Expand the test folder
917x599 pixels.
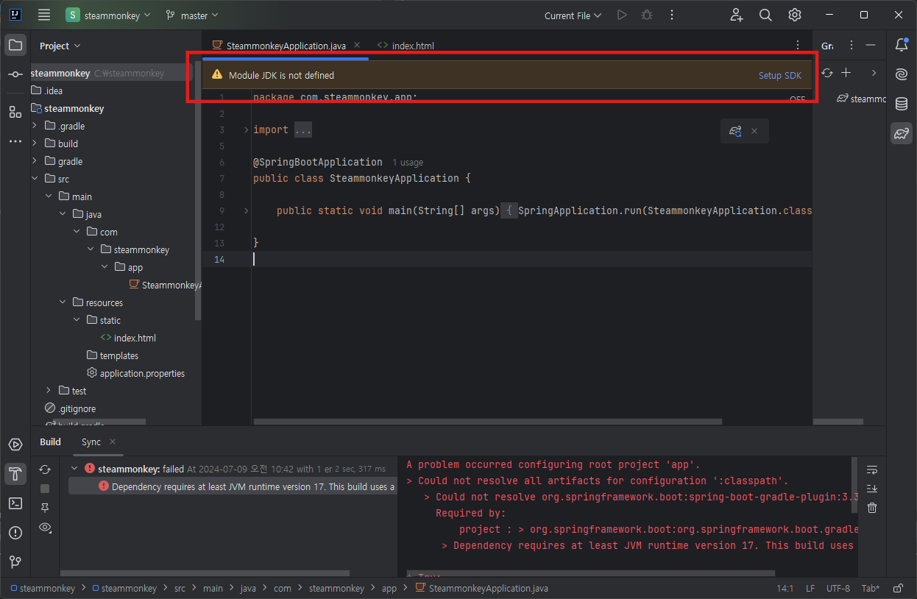tap(49, 391)
